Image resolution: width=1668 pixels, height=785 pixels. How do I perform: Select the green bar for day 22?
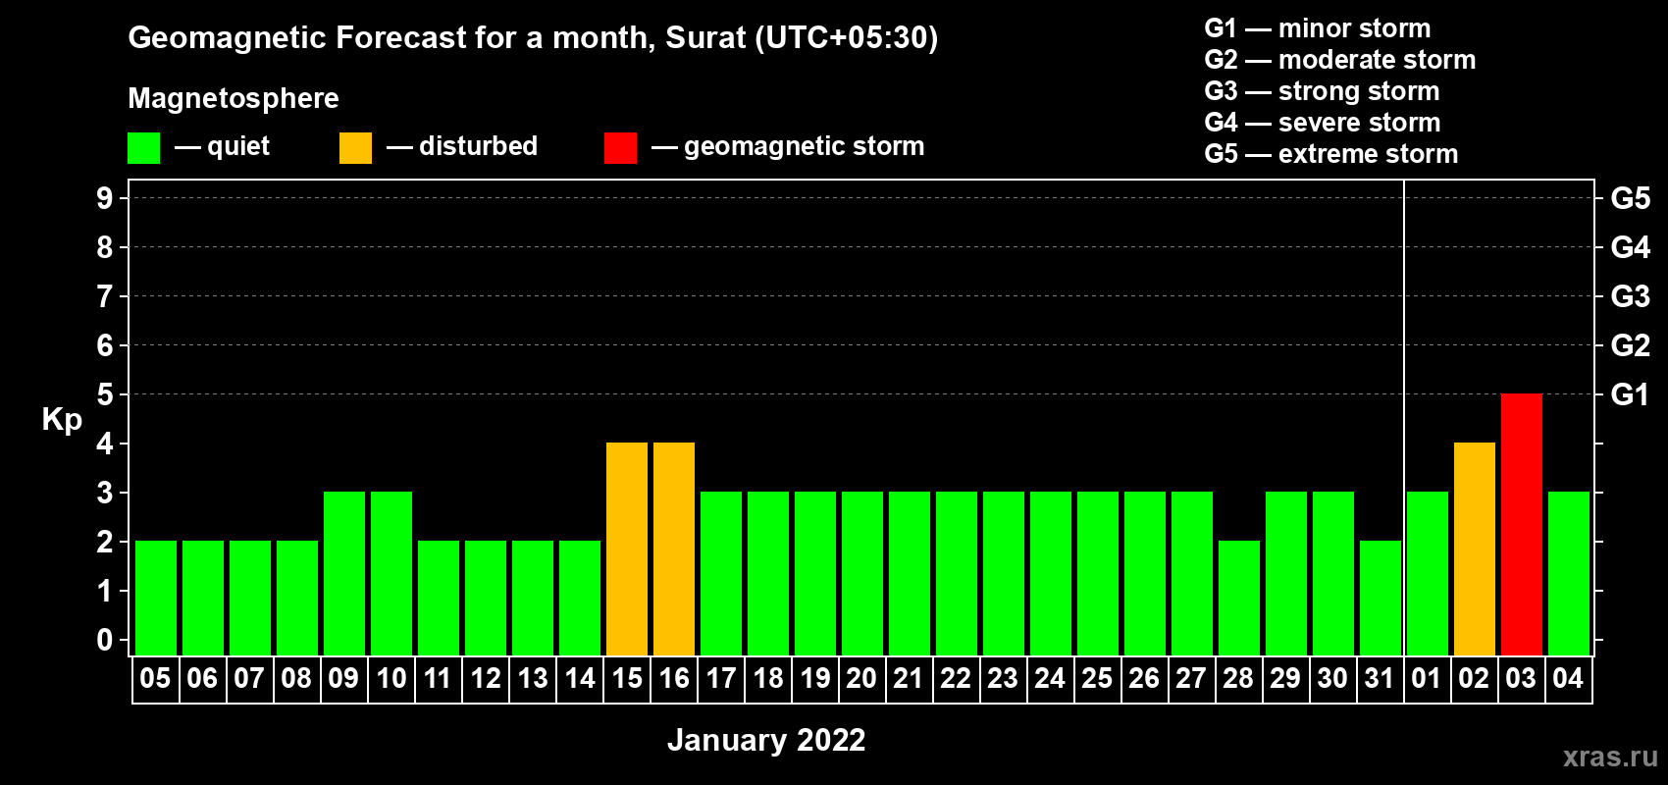(957, 574)
